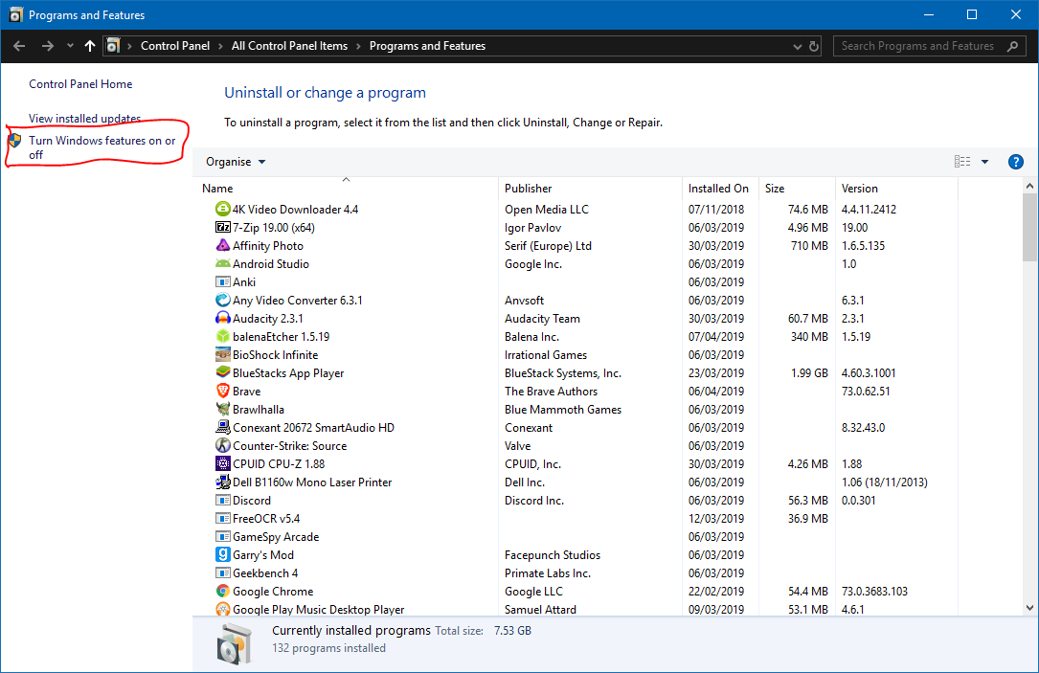The image size is (1039, 673).
Task: Open the View installed updates link
Action: click(84, 119)
